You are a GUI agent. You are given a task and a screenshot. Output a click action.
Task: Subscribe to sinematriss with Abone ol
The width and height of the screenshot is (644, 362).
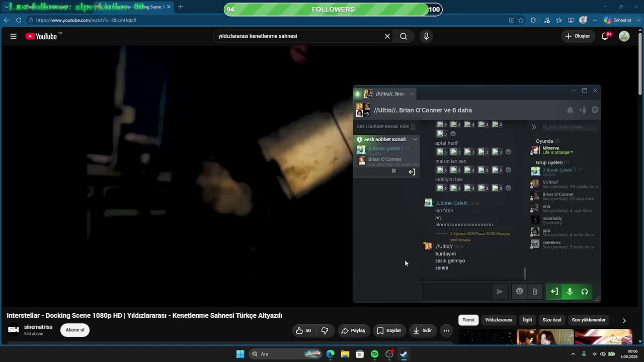tap(75, 330)
